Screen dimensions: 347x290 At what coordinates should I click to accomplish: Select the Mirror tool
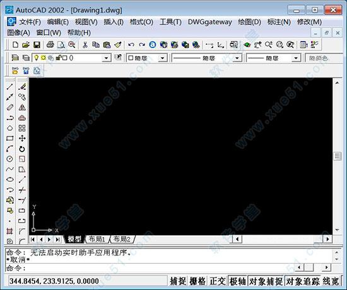pos(22,108)
